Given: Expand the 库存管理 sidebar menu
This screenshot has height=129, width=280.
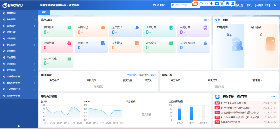Looking at the screenshot, I should (18, 58).
